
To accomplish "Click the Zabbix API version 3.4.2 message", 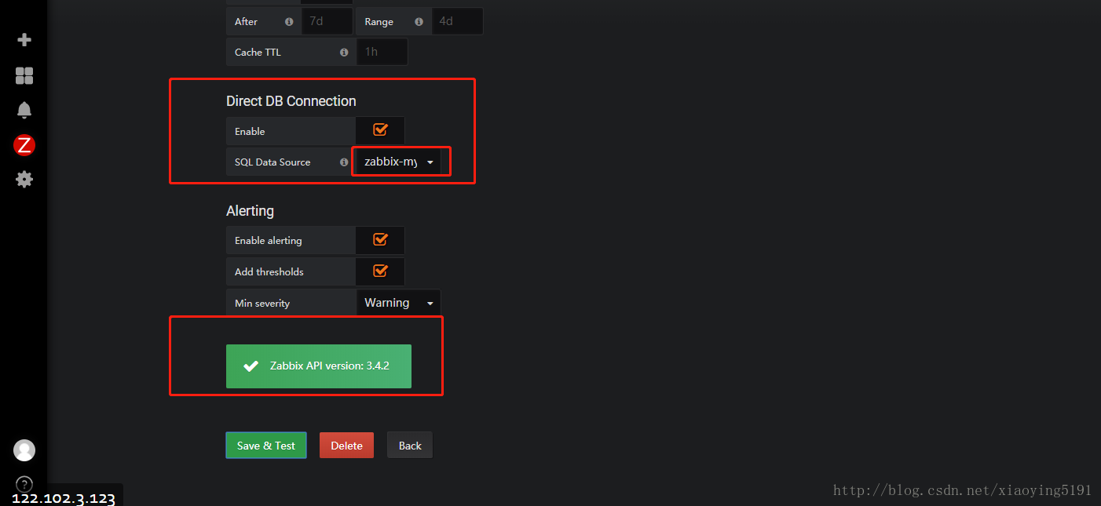I will click(319, 366).
